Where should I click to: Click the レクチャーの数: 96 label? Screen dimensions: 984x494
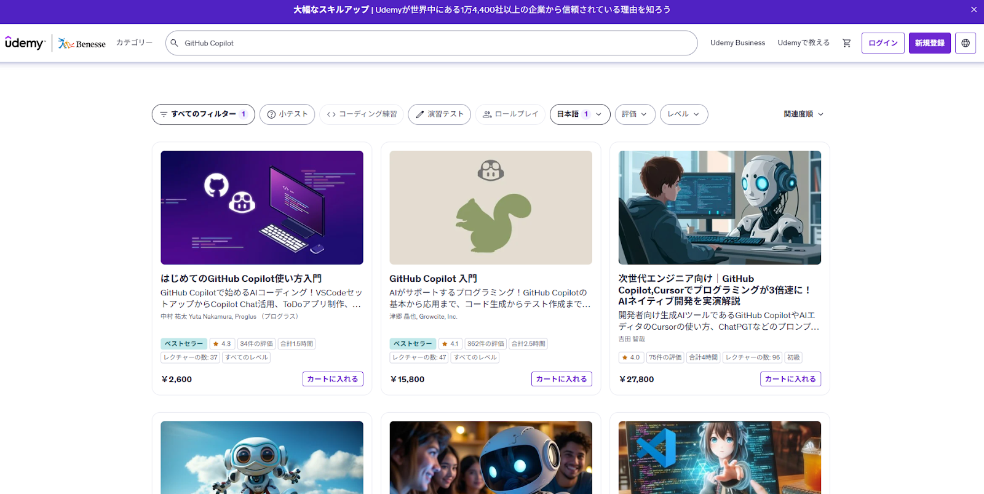(753, 357)
